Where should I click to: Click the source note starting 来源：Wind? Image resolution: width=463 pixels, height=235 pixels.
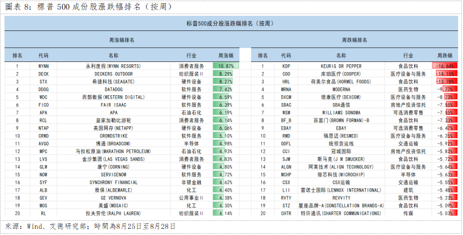coord(90,226)
